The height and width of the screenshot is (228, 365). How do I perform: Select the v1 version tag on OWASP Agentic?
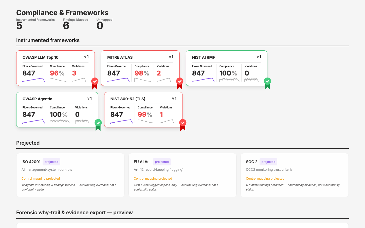pyautogui.click(x=89, y=99)
